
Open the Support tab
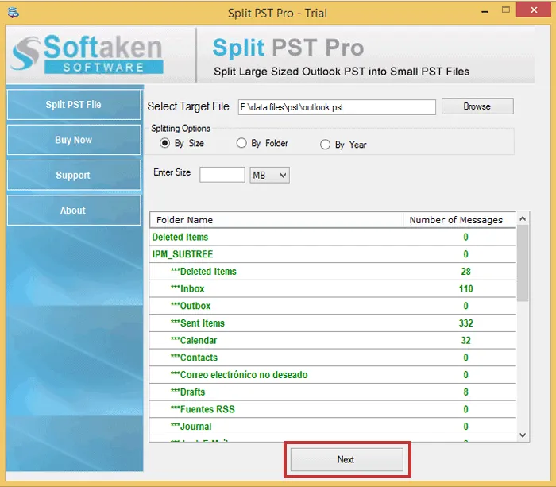[x=74, y=175]
